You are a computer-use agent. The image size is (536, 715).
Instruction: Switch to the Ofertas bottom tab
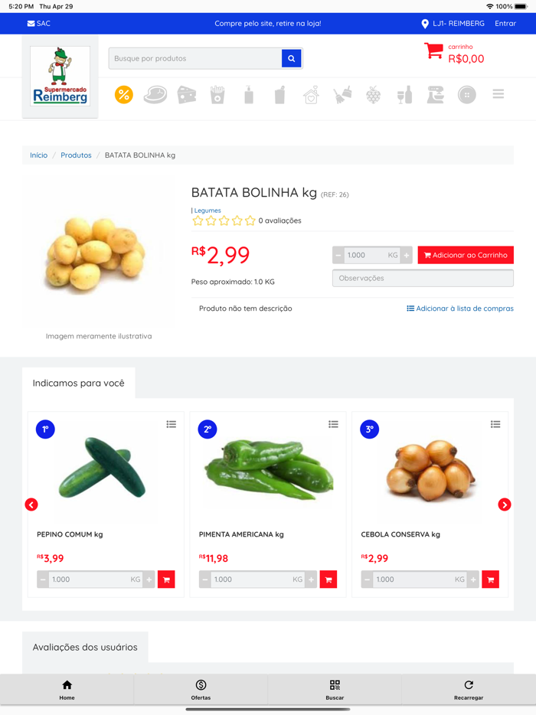tap(201, 690)
